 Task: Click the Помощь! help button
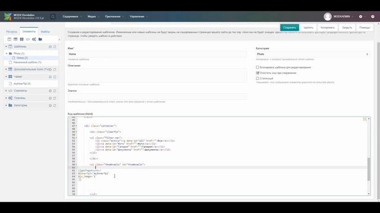365,28
